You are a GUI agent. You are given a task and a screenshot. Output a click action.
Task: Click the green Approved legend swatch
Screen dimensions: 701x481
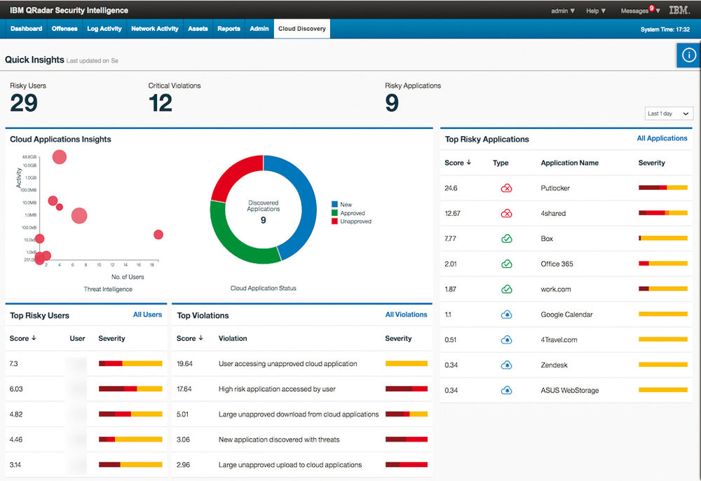click(334, 212)
